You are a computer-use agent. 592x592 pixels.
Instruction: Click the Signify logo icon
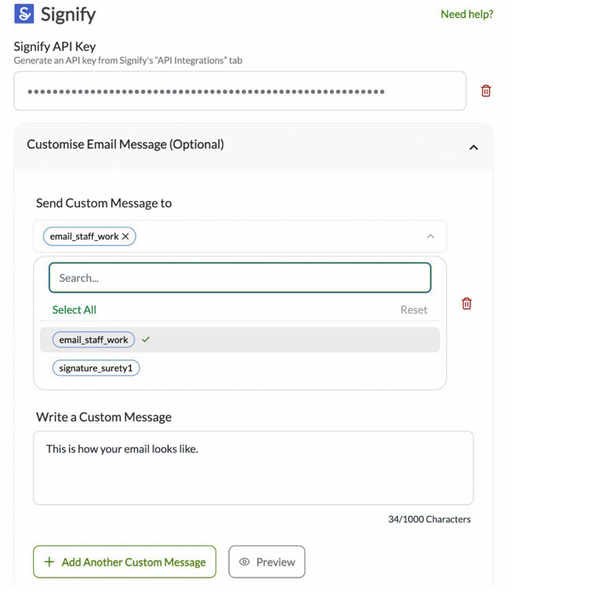[x=24, y=14]
